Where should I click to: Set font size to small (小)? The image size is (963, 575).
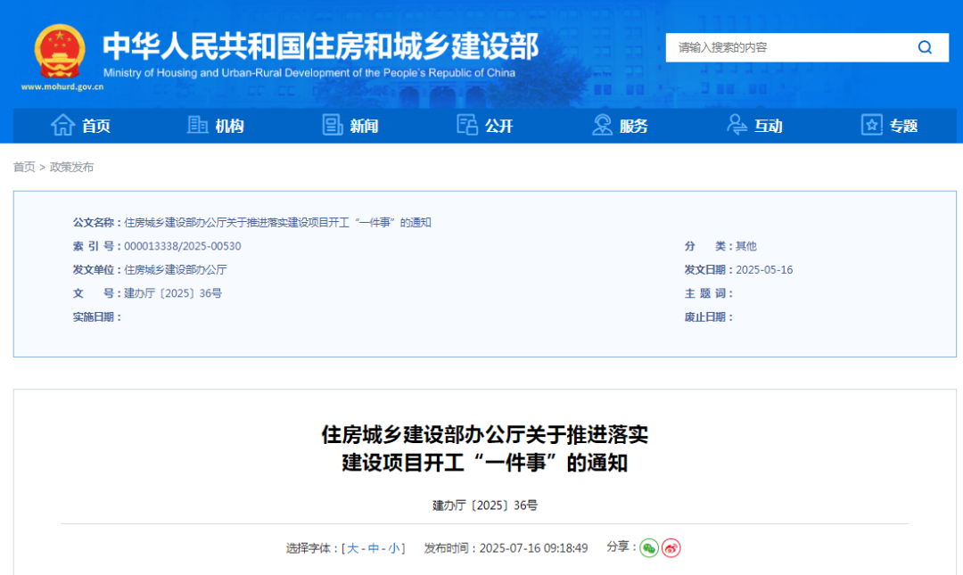[394, 548]
